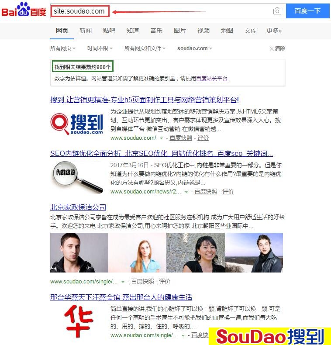Open 百度快照 for www.soudao.com/ result
This screenshot has width=331, height=345.
[x=181, y=138]
